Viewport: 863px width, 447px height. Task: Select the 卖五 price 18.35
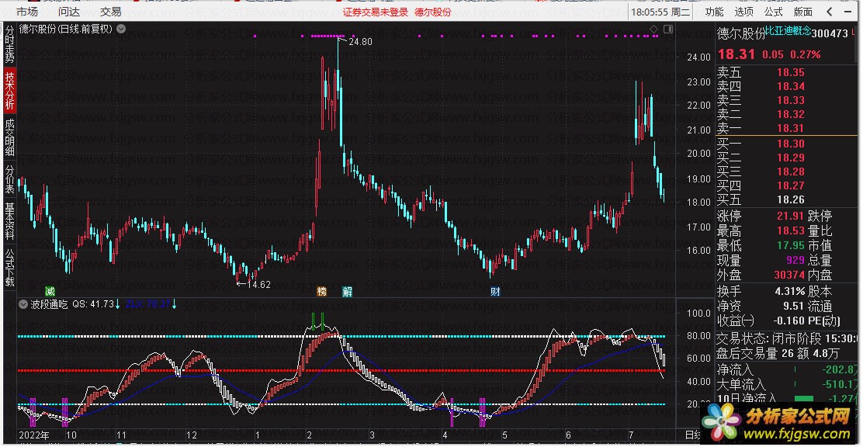coord(790,72)
